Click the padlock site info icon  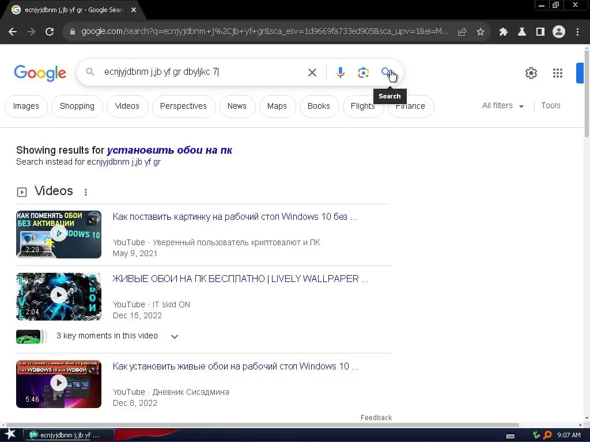tap(73, 32)
